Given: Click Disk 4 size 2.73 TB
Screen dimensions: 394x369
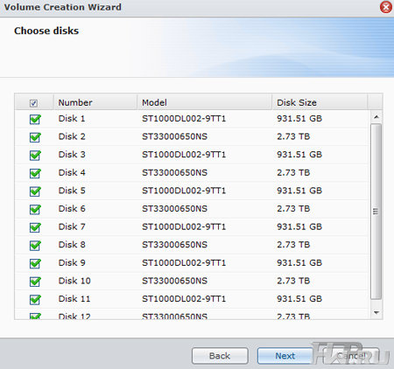Looking at the screenshot, I should tap(293, 172).
